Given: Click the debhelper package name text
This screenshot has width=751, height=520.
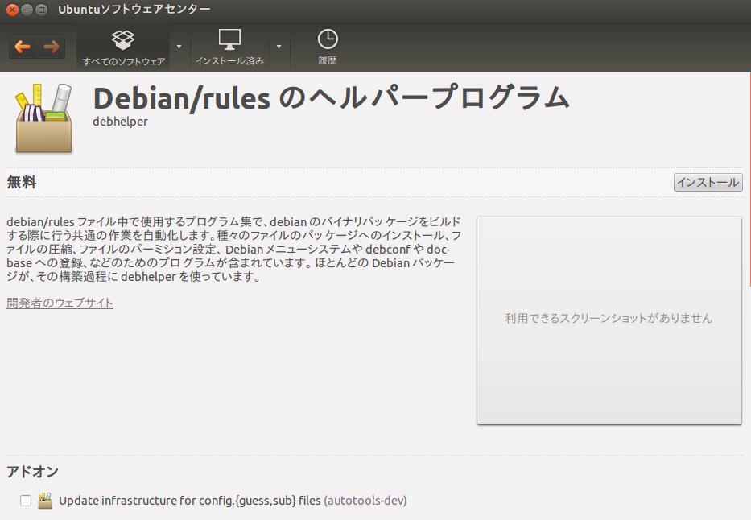Looking at the screenshot, I should coord(120,122).
